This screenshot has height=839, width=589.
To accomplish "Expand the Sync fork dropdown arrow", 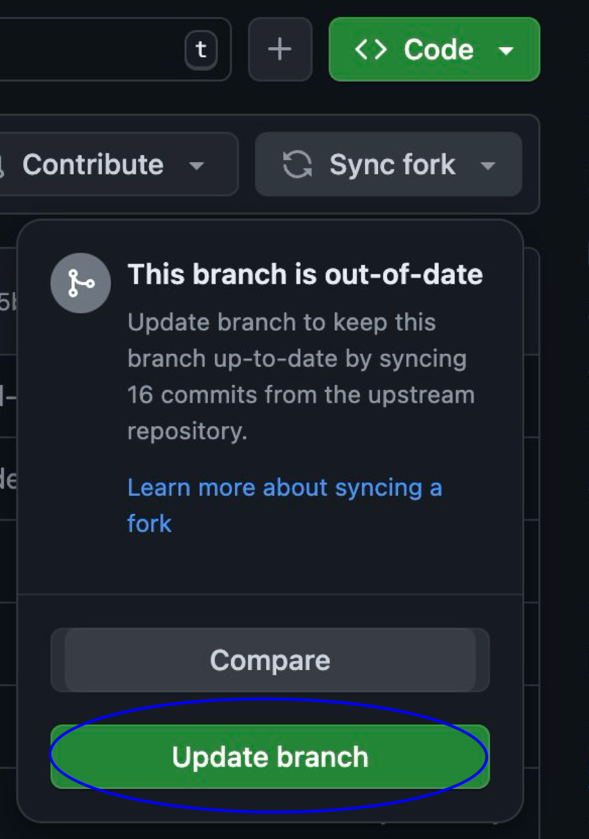I will pos(488,166).
